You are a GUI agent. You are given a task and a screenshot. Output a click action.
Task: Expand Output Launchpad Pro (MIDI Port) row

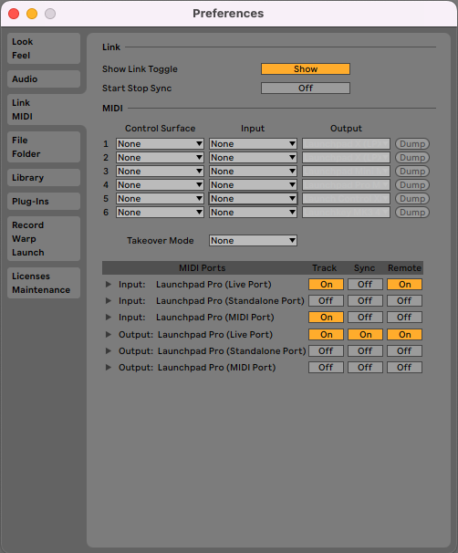[x=109, y=368]
